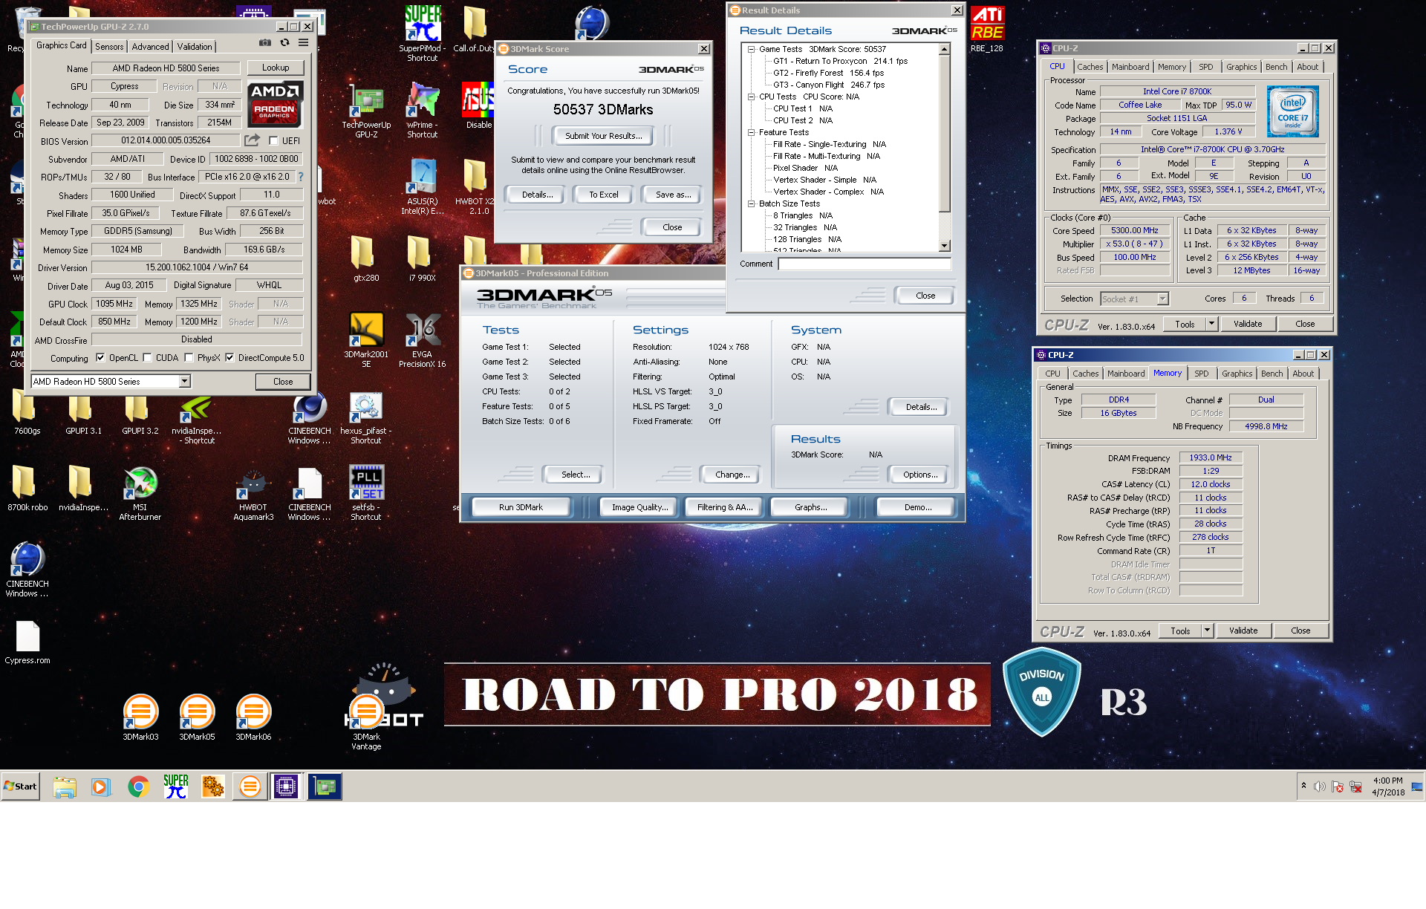Toggle the DirectCompute 5.0 checkbox
The width and height of the screenshot is (1426, 909).
pyautogui.click(x=229, y=357)
